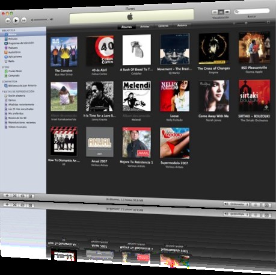Screen dimensions: 276x275
Task: Toggle repeat in the bottom bar
Action: pos(22,196)
